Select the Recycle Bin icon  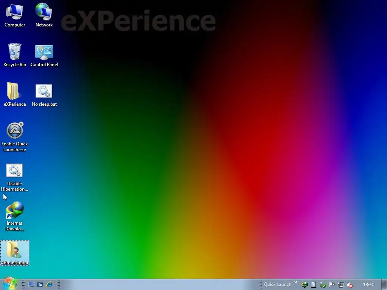click(15, 55)
